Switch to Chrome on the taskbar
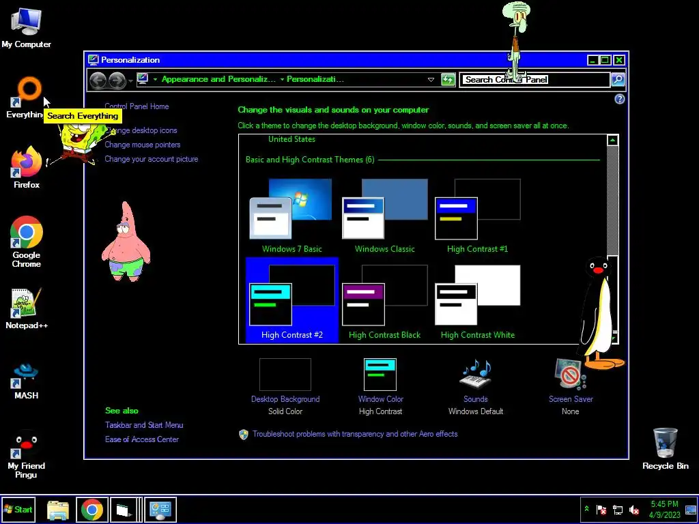The width and height of the screenshot is (699, 524). 92,510
